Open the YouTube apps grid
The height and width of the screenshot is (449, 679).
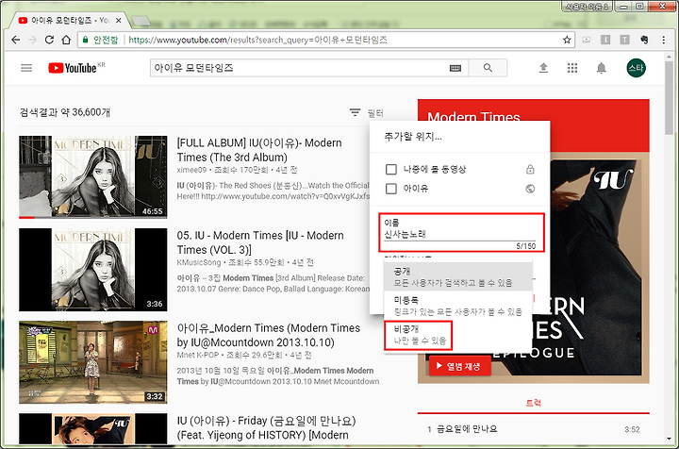[572, 68]
